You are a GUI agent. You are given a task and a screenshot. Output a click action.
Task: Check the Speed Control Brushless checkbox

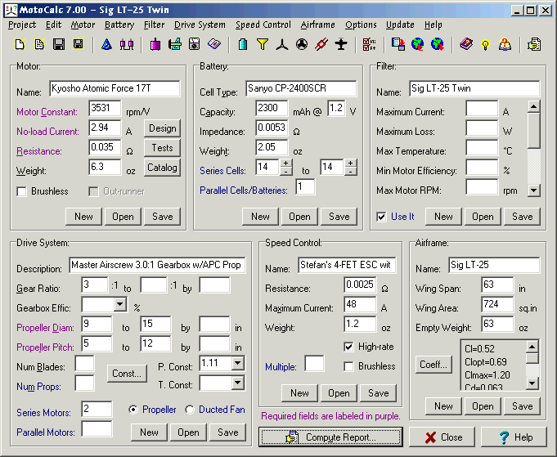[x=348, y=366]
